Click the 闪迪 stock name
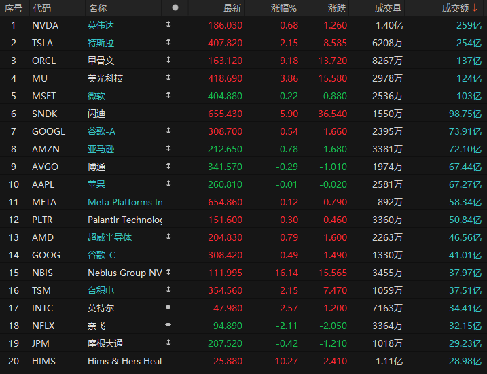 point(96,114)
